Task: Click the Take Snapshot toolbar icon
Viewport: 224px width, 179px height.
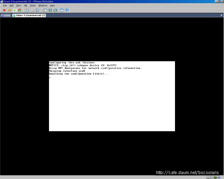Action: pyautogui.click(x=27, y=10)
